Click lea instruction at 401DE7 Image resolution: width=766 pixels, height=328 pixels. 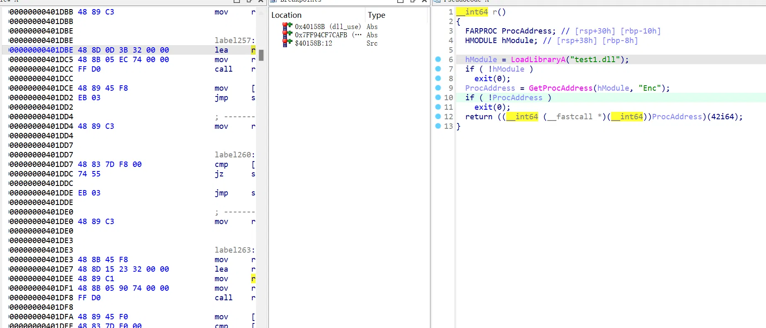click(x=221, y=269)
